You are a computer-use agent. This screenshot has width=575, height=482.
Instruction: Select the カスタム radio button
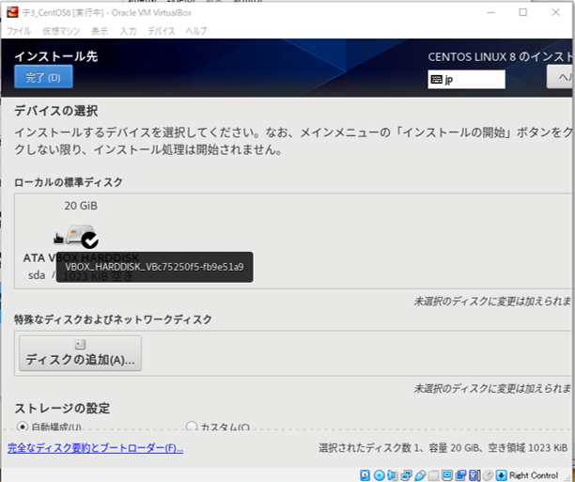tap(192, 427)
